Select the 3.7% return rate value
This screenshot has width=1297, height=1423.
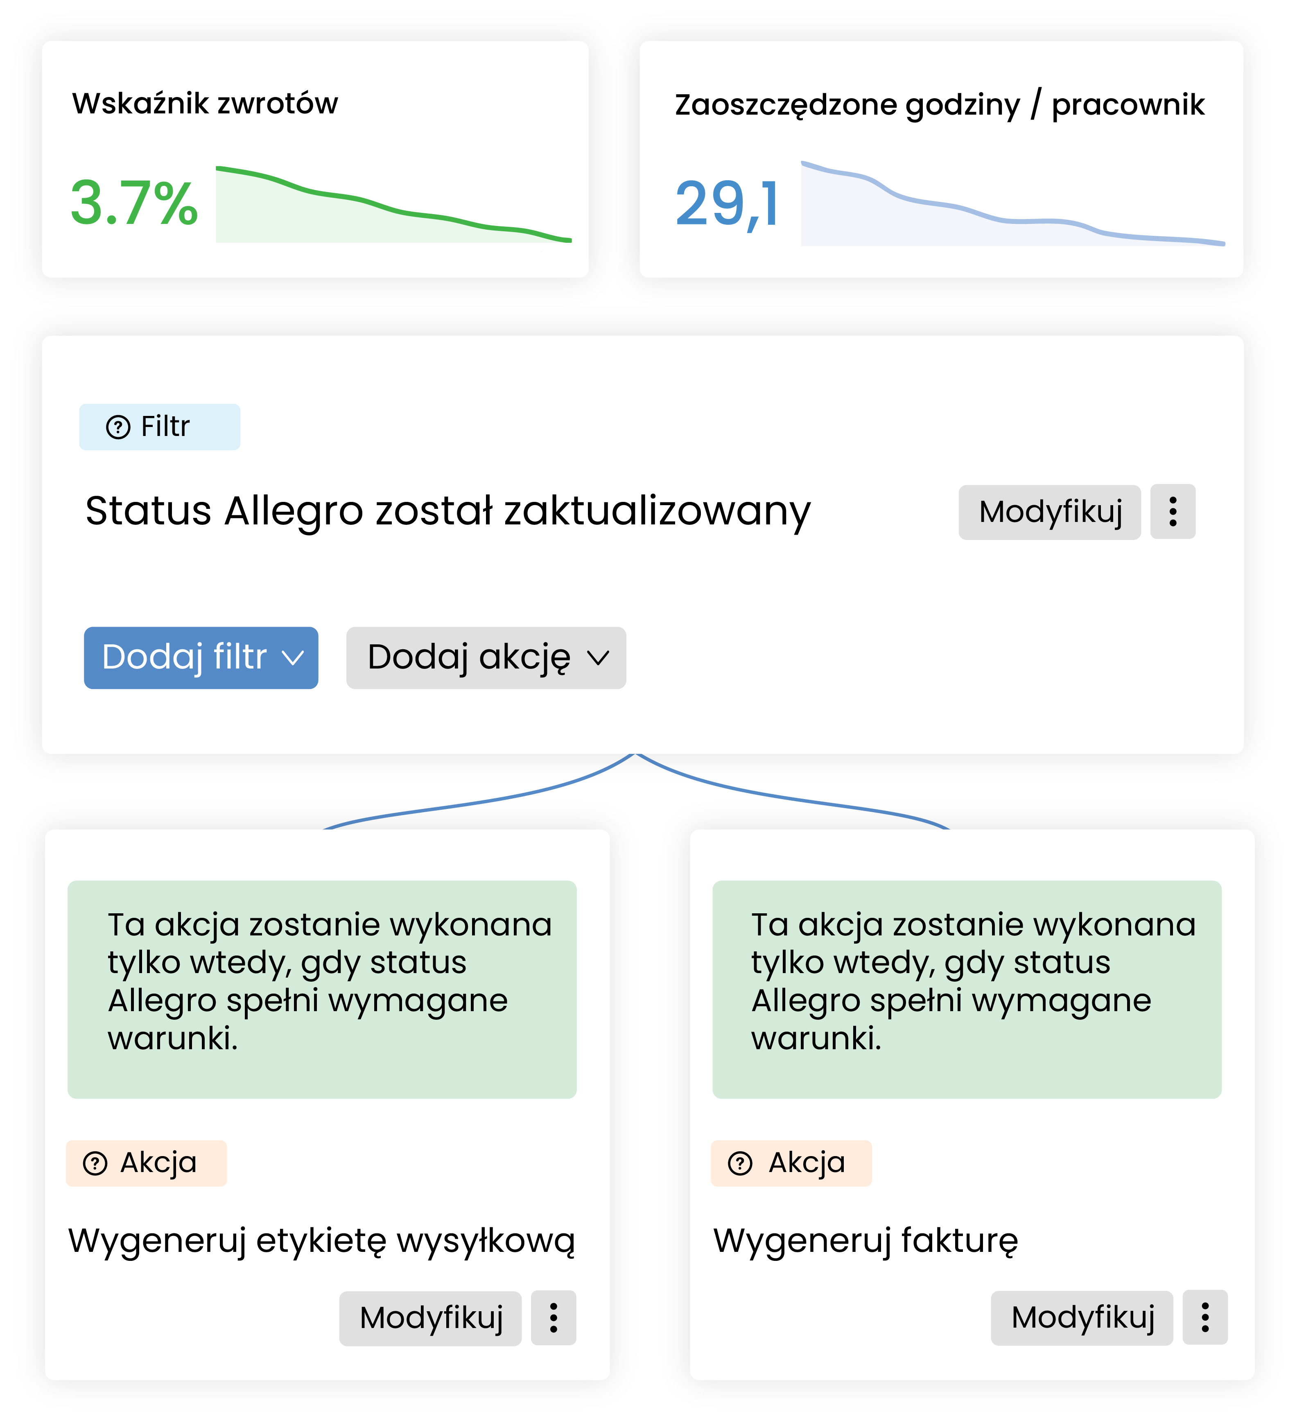click(x=134, y=204)
